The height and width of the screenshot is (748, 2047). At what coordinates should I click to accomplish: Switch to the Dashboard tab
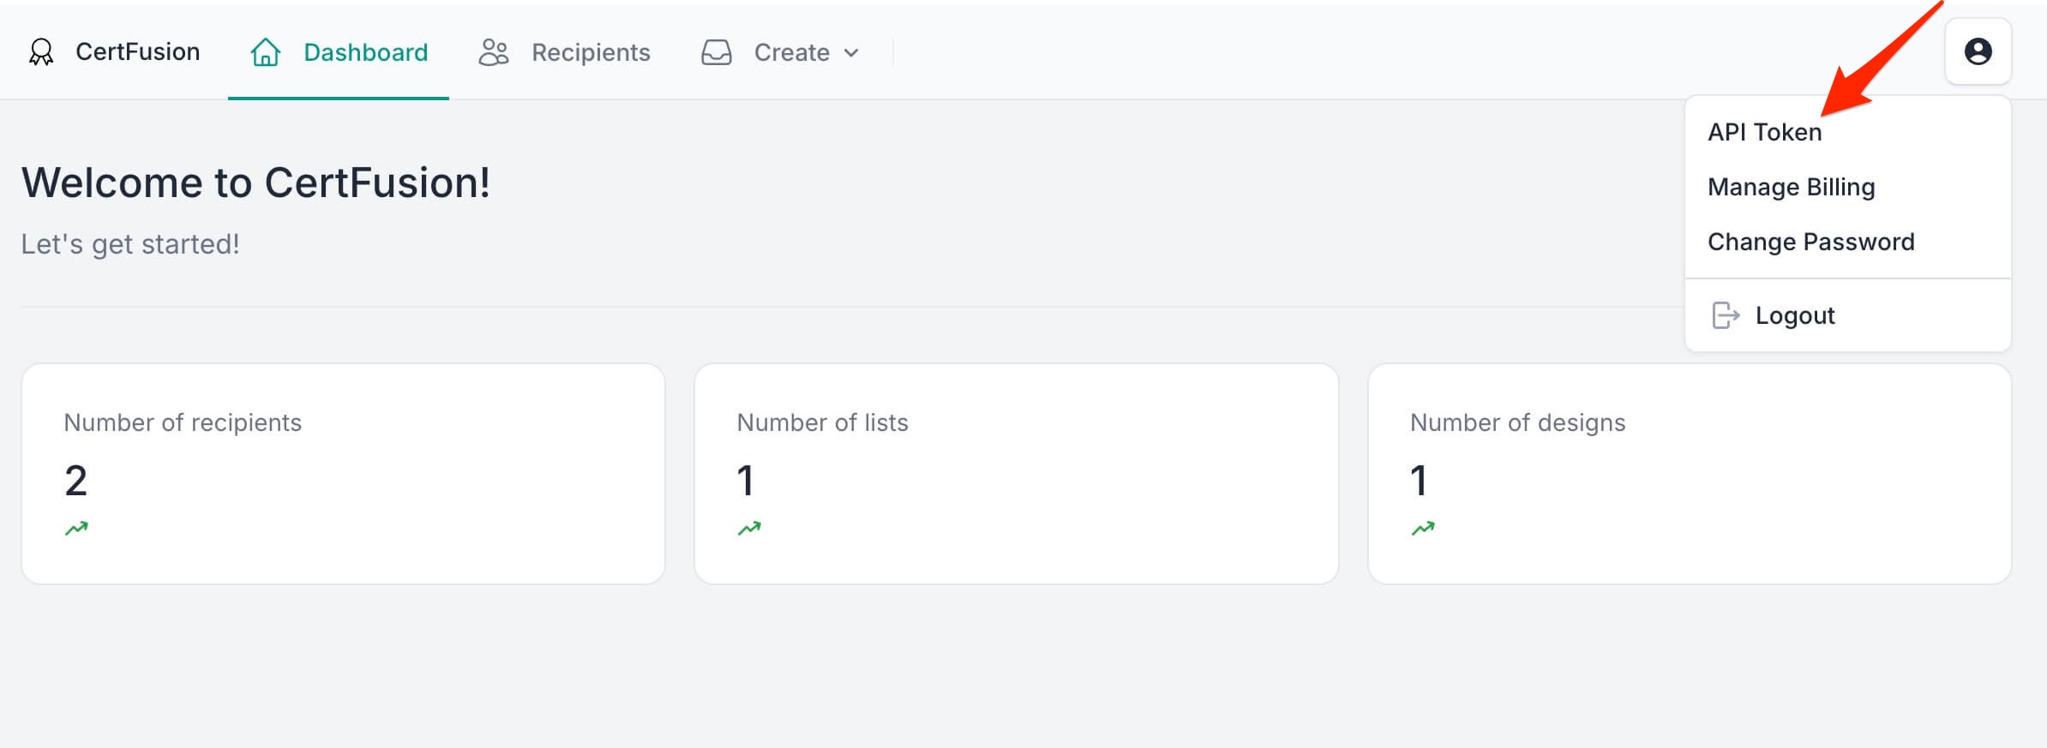tap(365, 52)
